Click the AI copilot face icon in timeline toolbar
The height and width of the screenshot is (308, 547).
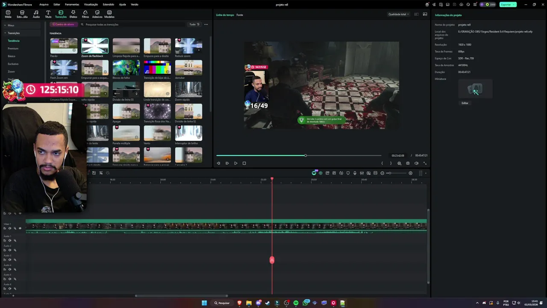point(314,173)
